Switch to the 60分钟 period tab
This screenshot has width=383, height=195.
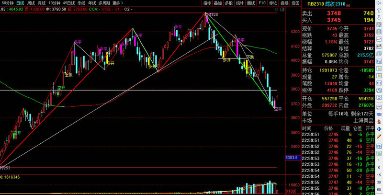click(x=7, y=3)
